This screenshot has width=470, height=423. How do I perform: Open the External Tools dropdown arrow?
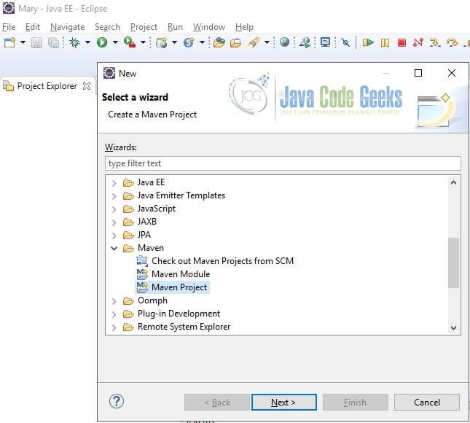point(144,42)
